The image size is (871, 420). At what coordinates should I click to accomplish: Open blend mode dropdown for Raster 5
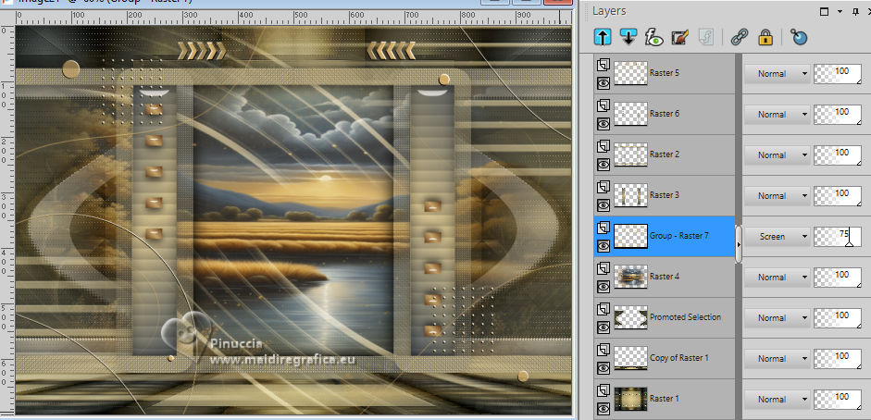coord(777,73)
